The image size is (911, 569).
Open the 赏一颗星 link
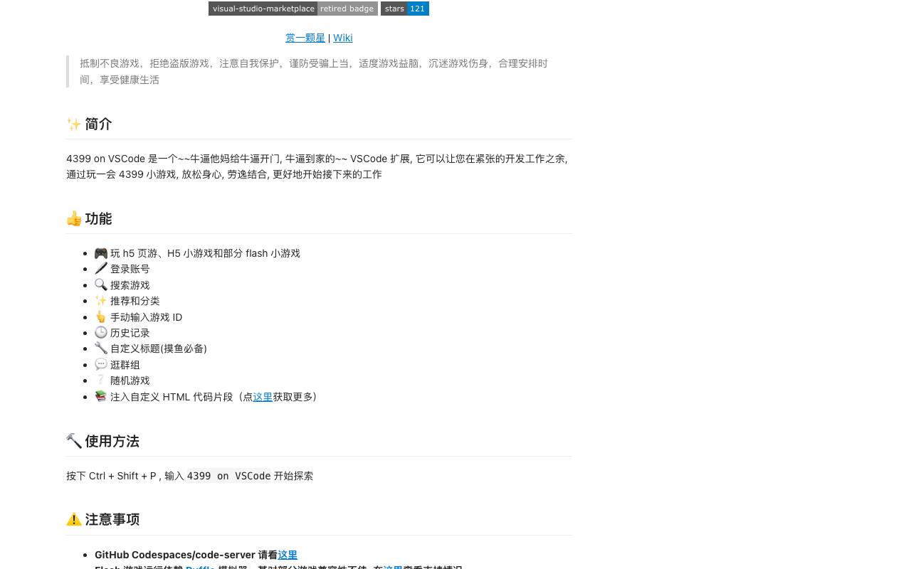[x=305, y=38]
